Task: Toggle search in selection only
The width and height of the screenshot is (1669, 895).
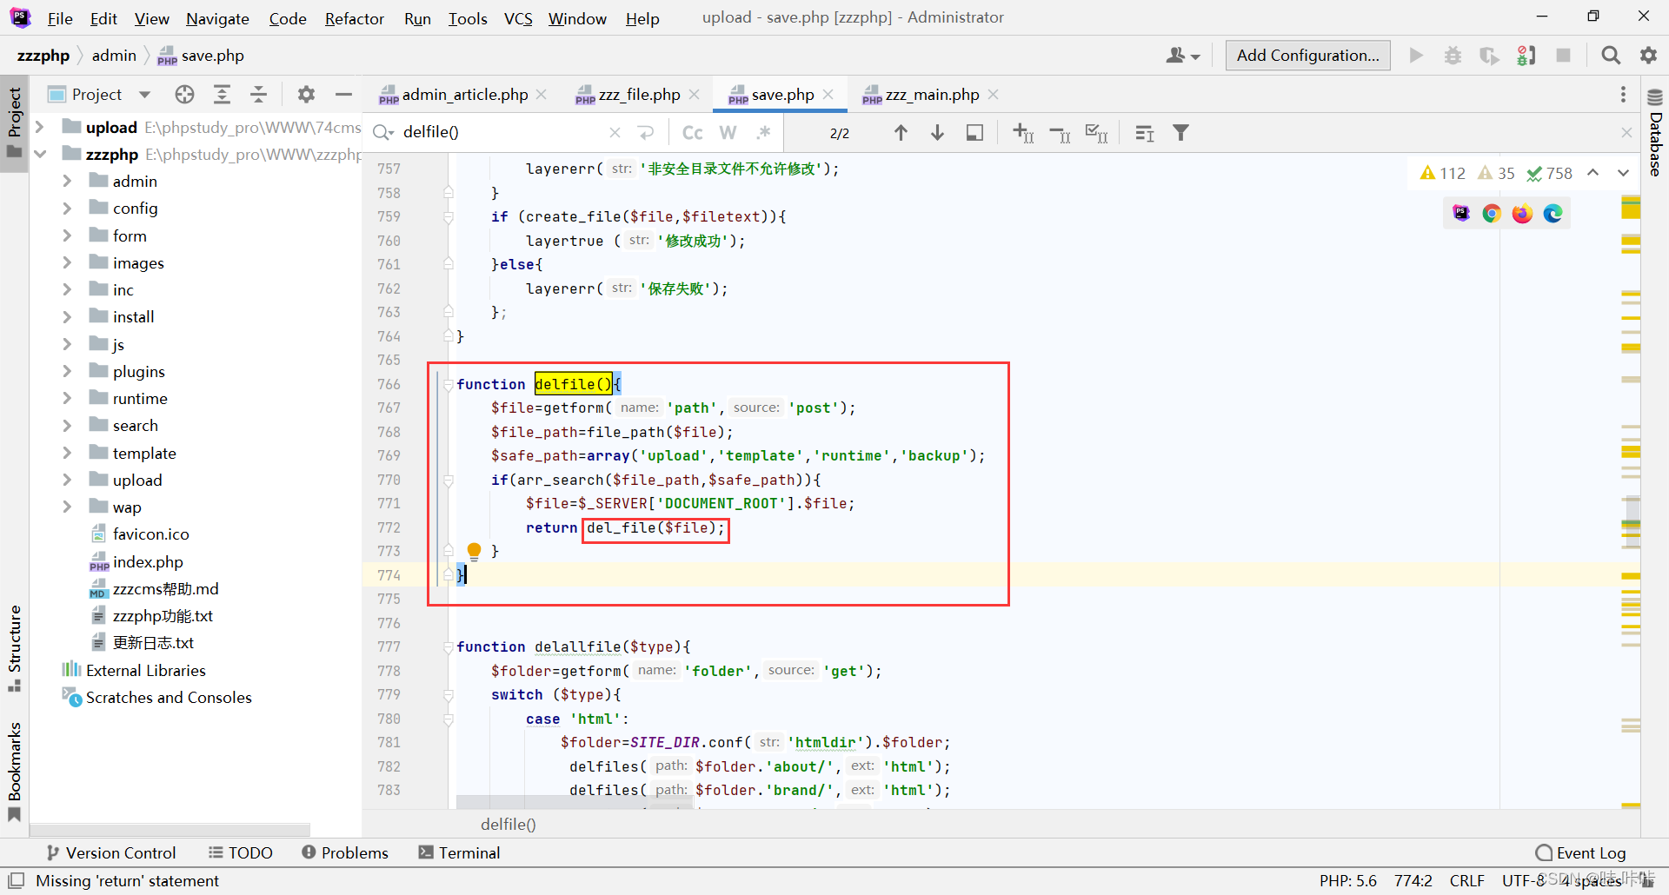Action: [974, 132]
